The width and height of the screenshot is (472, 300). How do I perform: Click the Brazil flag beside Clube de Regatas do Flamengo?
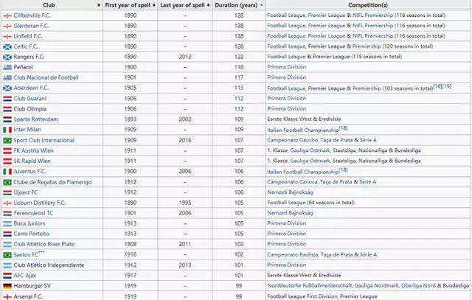pos(7,182)
